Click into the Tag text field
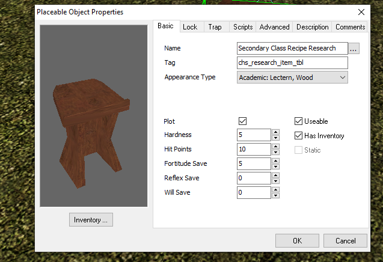The height and width of the screenshot is (262, 383). coord(292,62)
